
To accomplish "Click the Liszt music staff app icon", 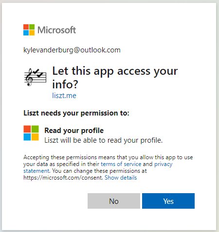I will [x=36, y=77].
